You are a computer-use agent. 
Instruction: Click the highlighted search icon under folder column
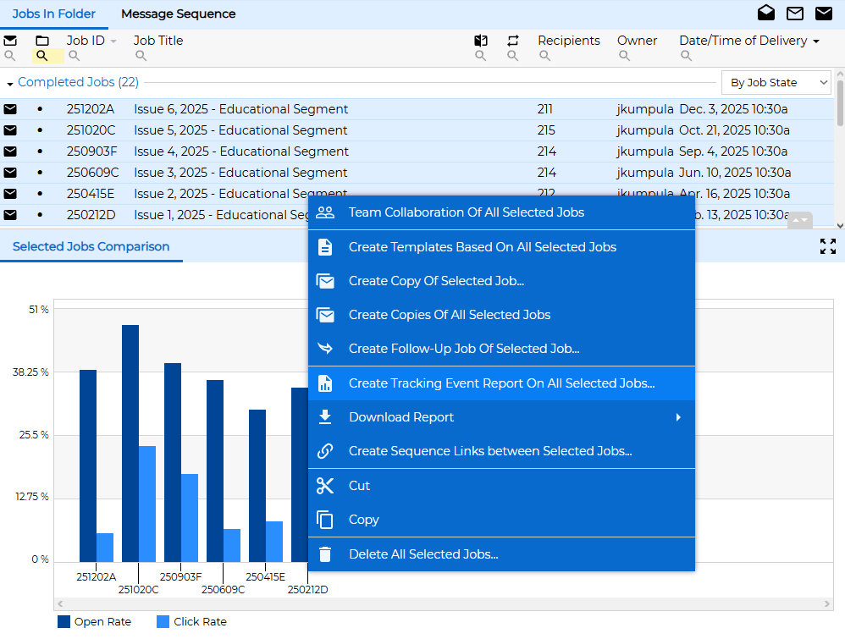click(x=42, y=57)
